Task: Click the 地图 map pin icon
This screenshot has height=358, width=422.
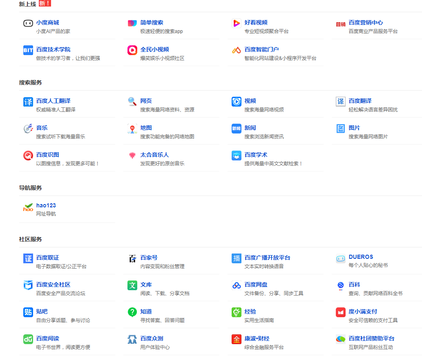Action: tap(132, 129)
